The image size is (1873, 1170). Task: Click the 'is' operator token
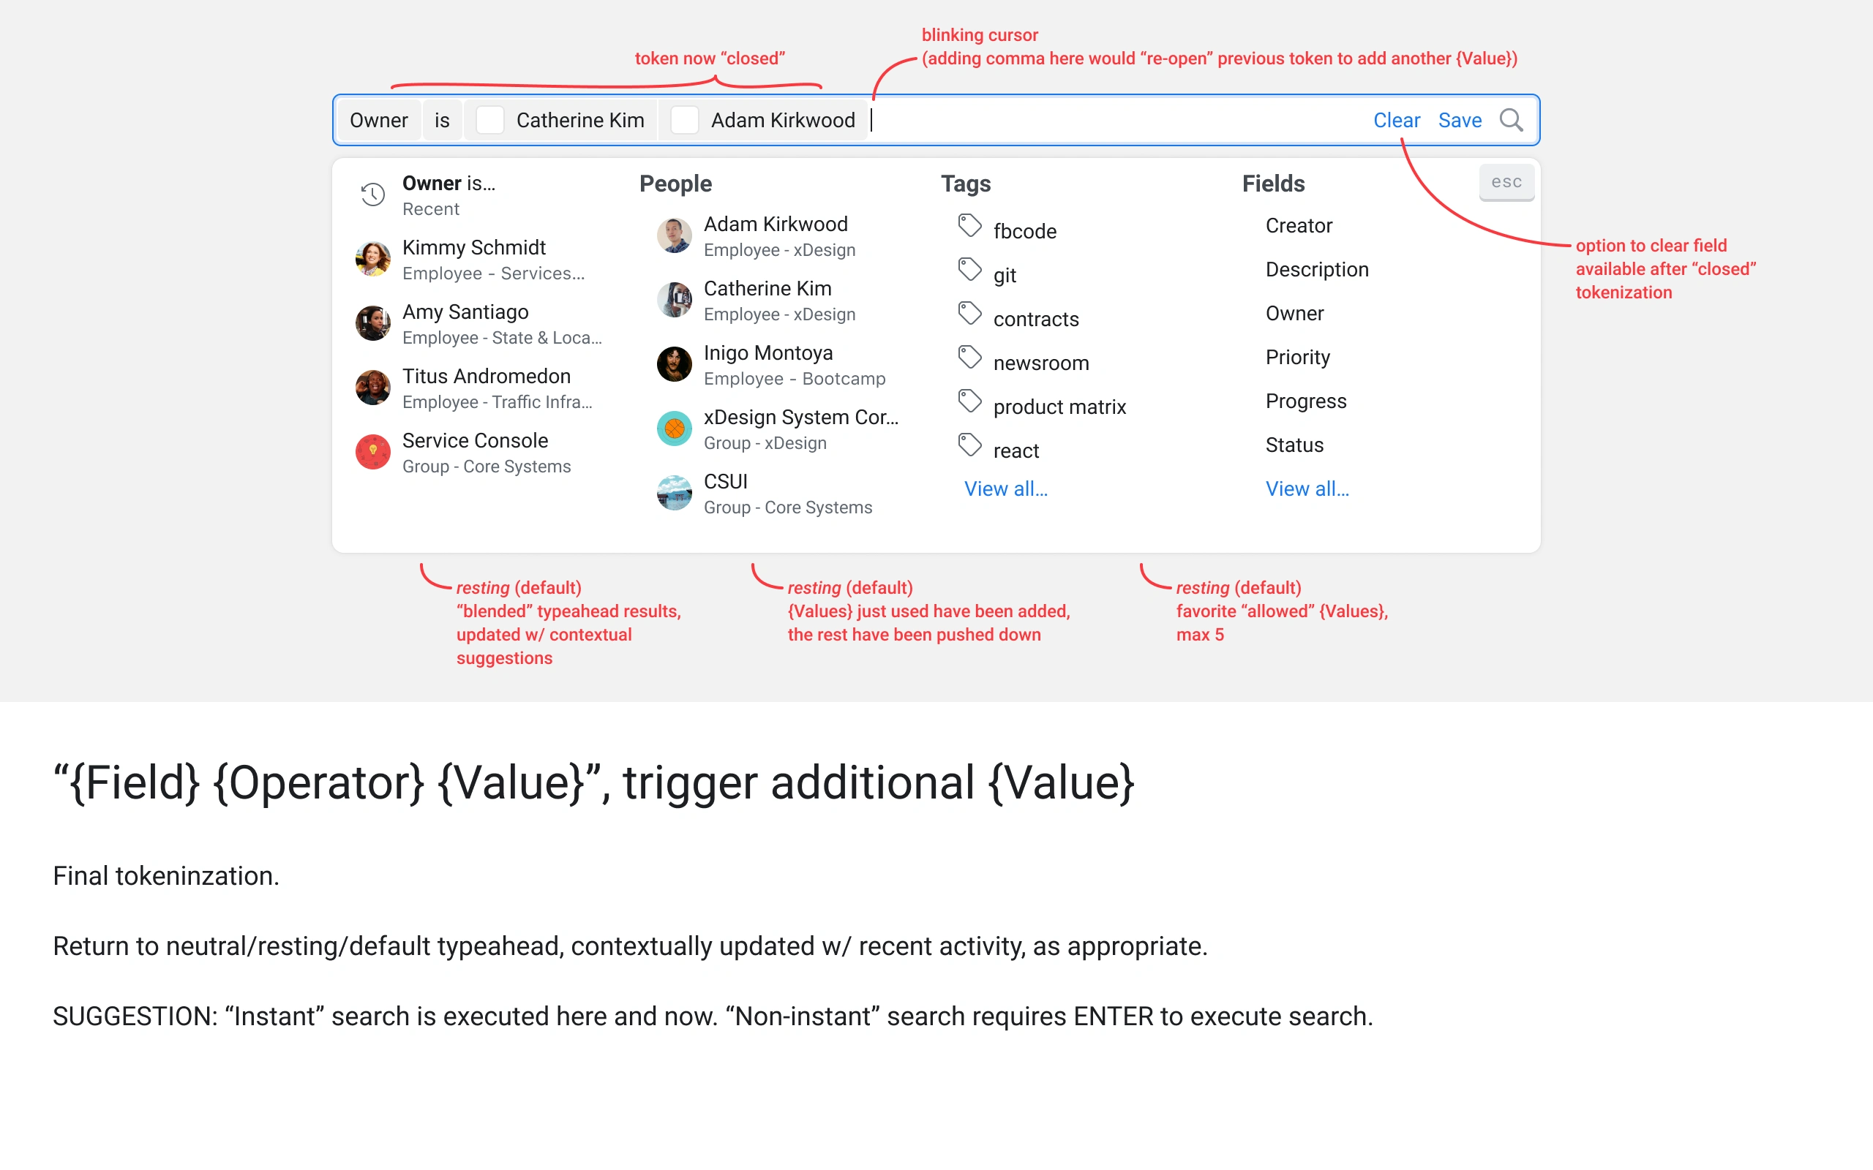(442, 120)
